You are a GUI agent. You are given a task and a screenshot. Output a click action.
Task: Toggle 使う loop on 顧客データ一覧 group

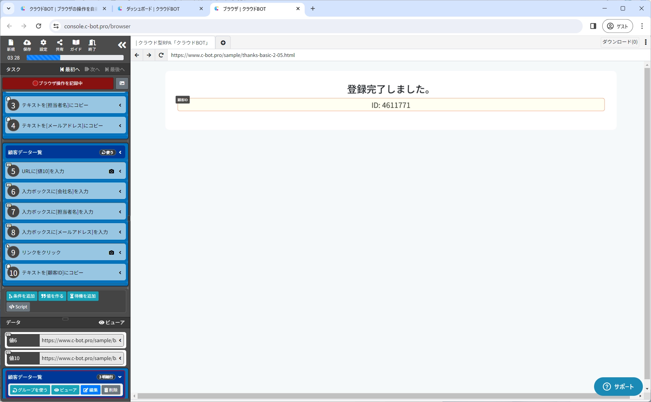pyautogui.click(x=107, y=152)
